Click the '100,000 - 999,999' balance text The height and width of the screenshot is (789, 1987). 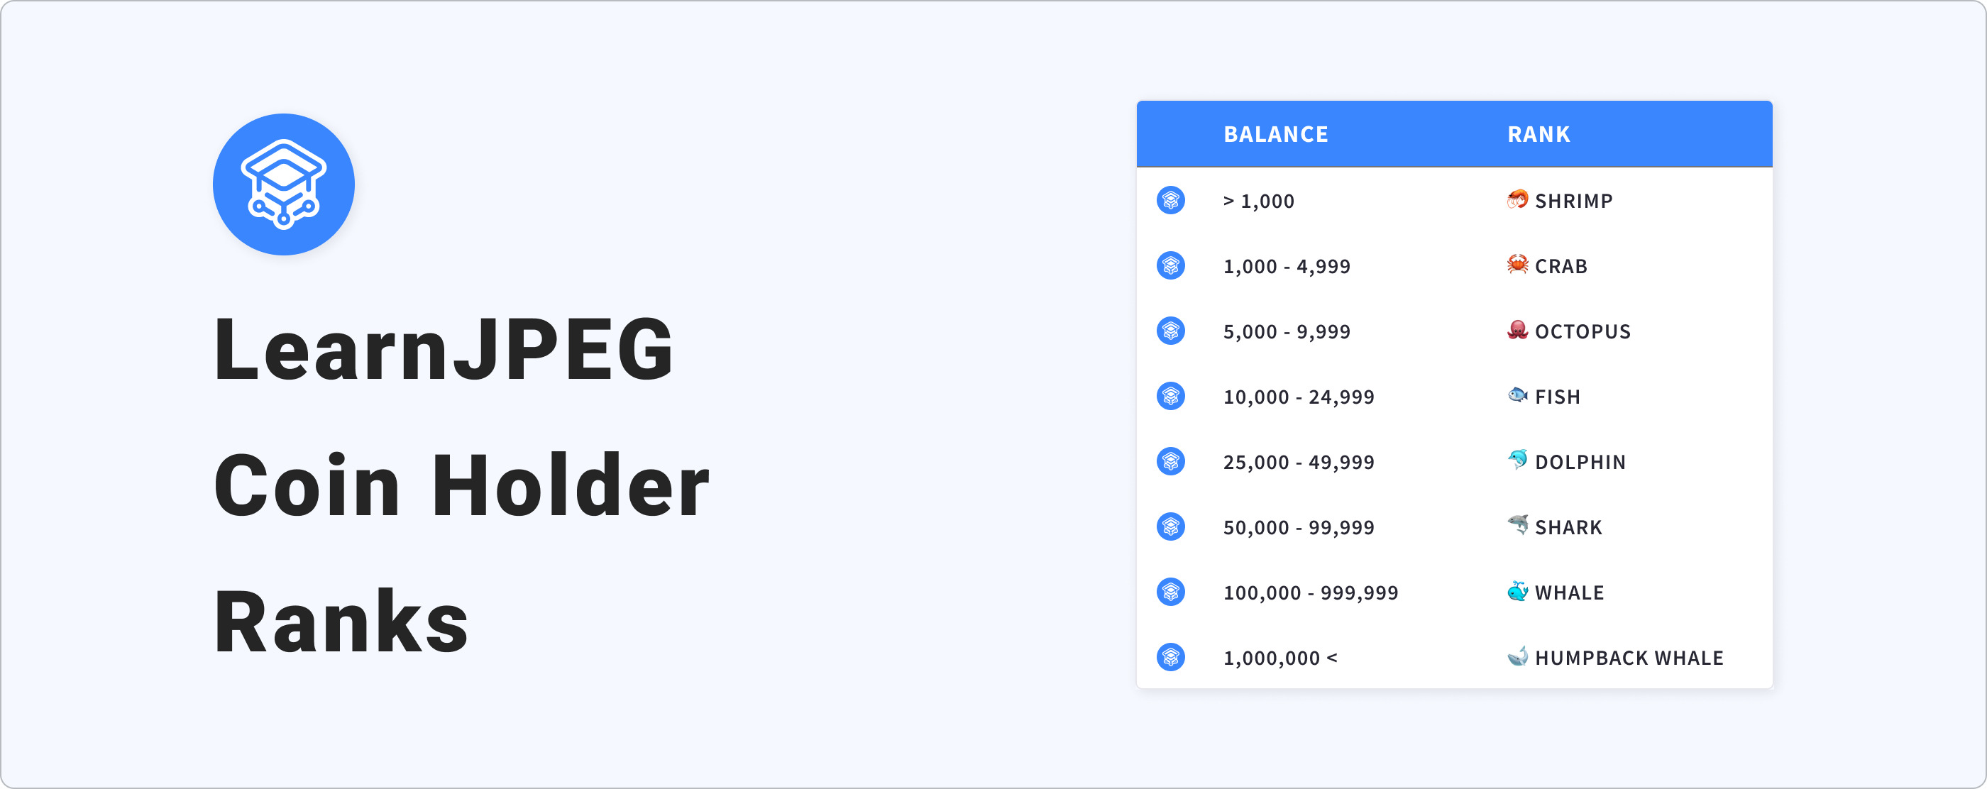1311,593
